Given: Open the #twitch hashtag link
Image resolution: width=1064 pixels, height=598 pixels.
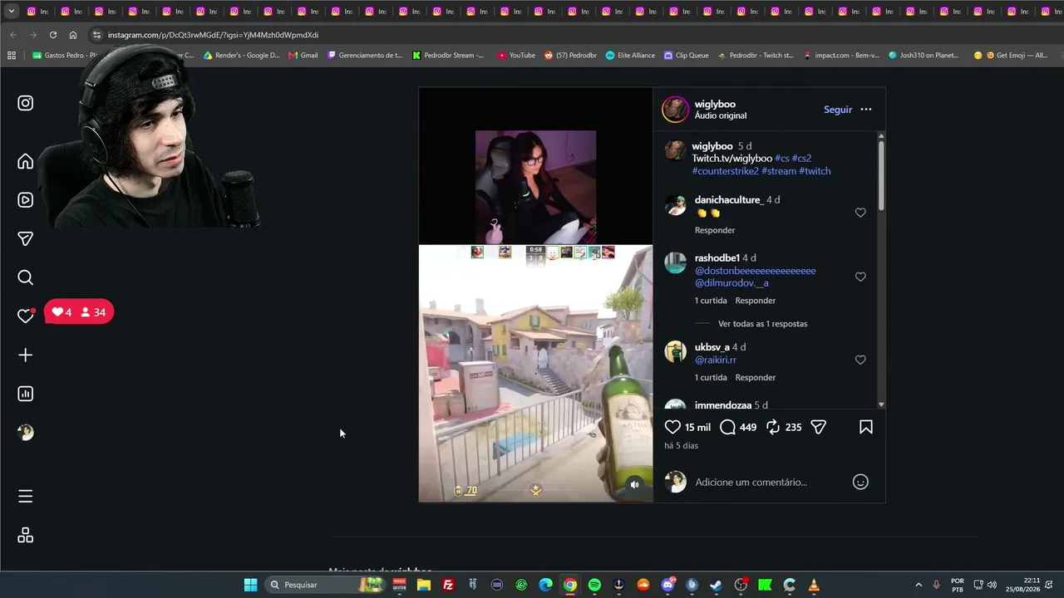Looking at the screenshot, I should [x=815, y=171].
